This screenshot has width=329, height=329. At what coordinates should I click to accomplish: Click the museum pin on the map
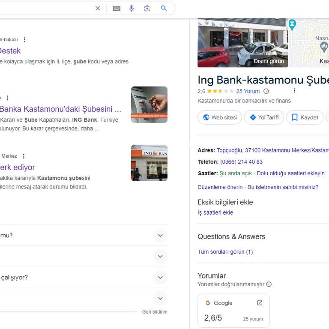[324, 47]
